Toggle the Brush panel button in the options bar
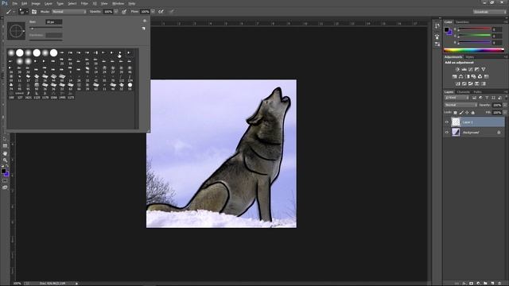This screenshot has height=286, width=509. [34, 12]
